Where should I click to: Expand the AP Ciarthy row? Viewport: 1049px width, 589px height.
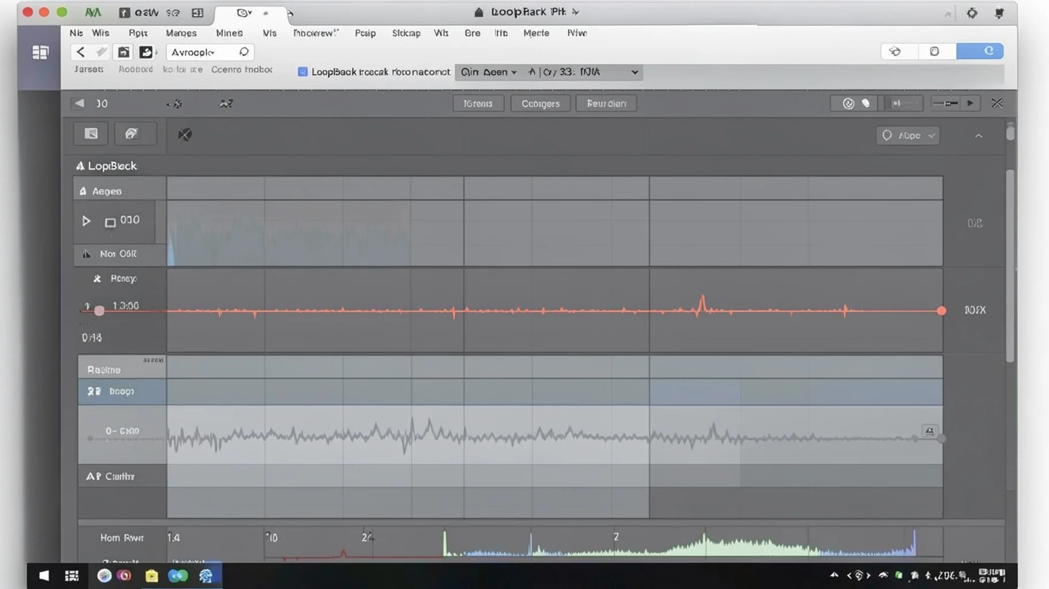tap(122, 476)
